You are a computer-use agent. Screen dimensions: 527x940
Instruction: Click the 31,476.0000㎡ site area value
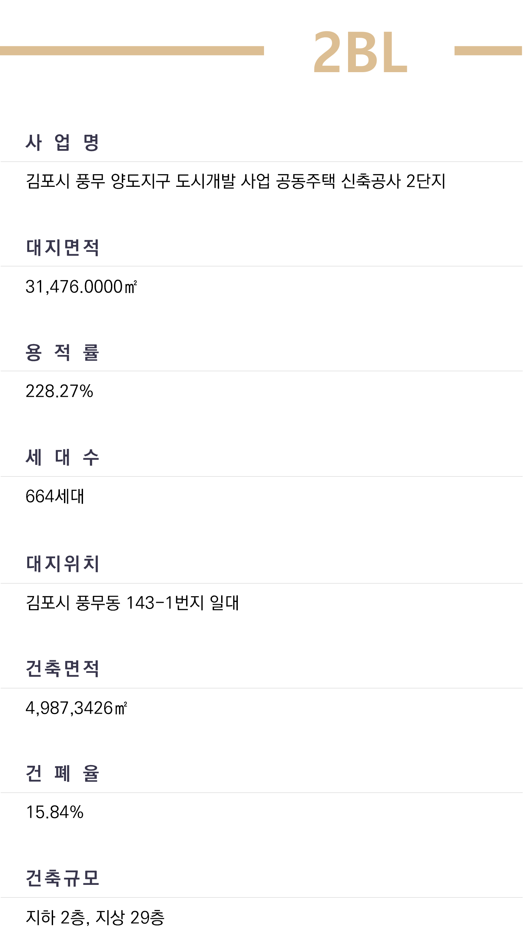click(81, 287)
